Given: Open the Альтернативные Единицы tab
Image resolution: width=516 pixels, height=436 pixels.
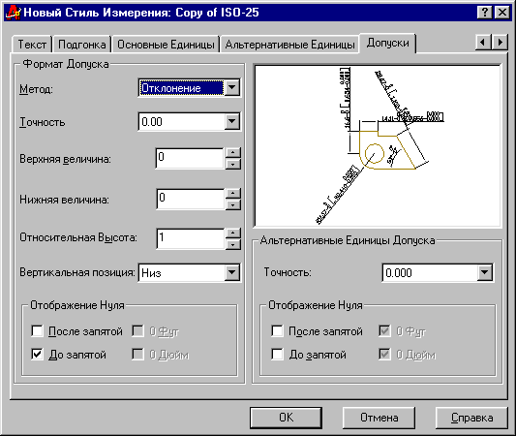Looking at the screenshot, I should click(x=289, y=45).
